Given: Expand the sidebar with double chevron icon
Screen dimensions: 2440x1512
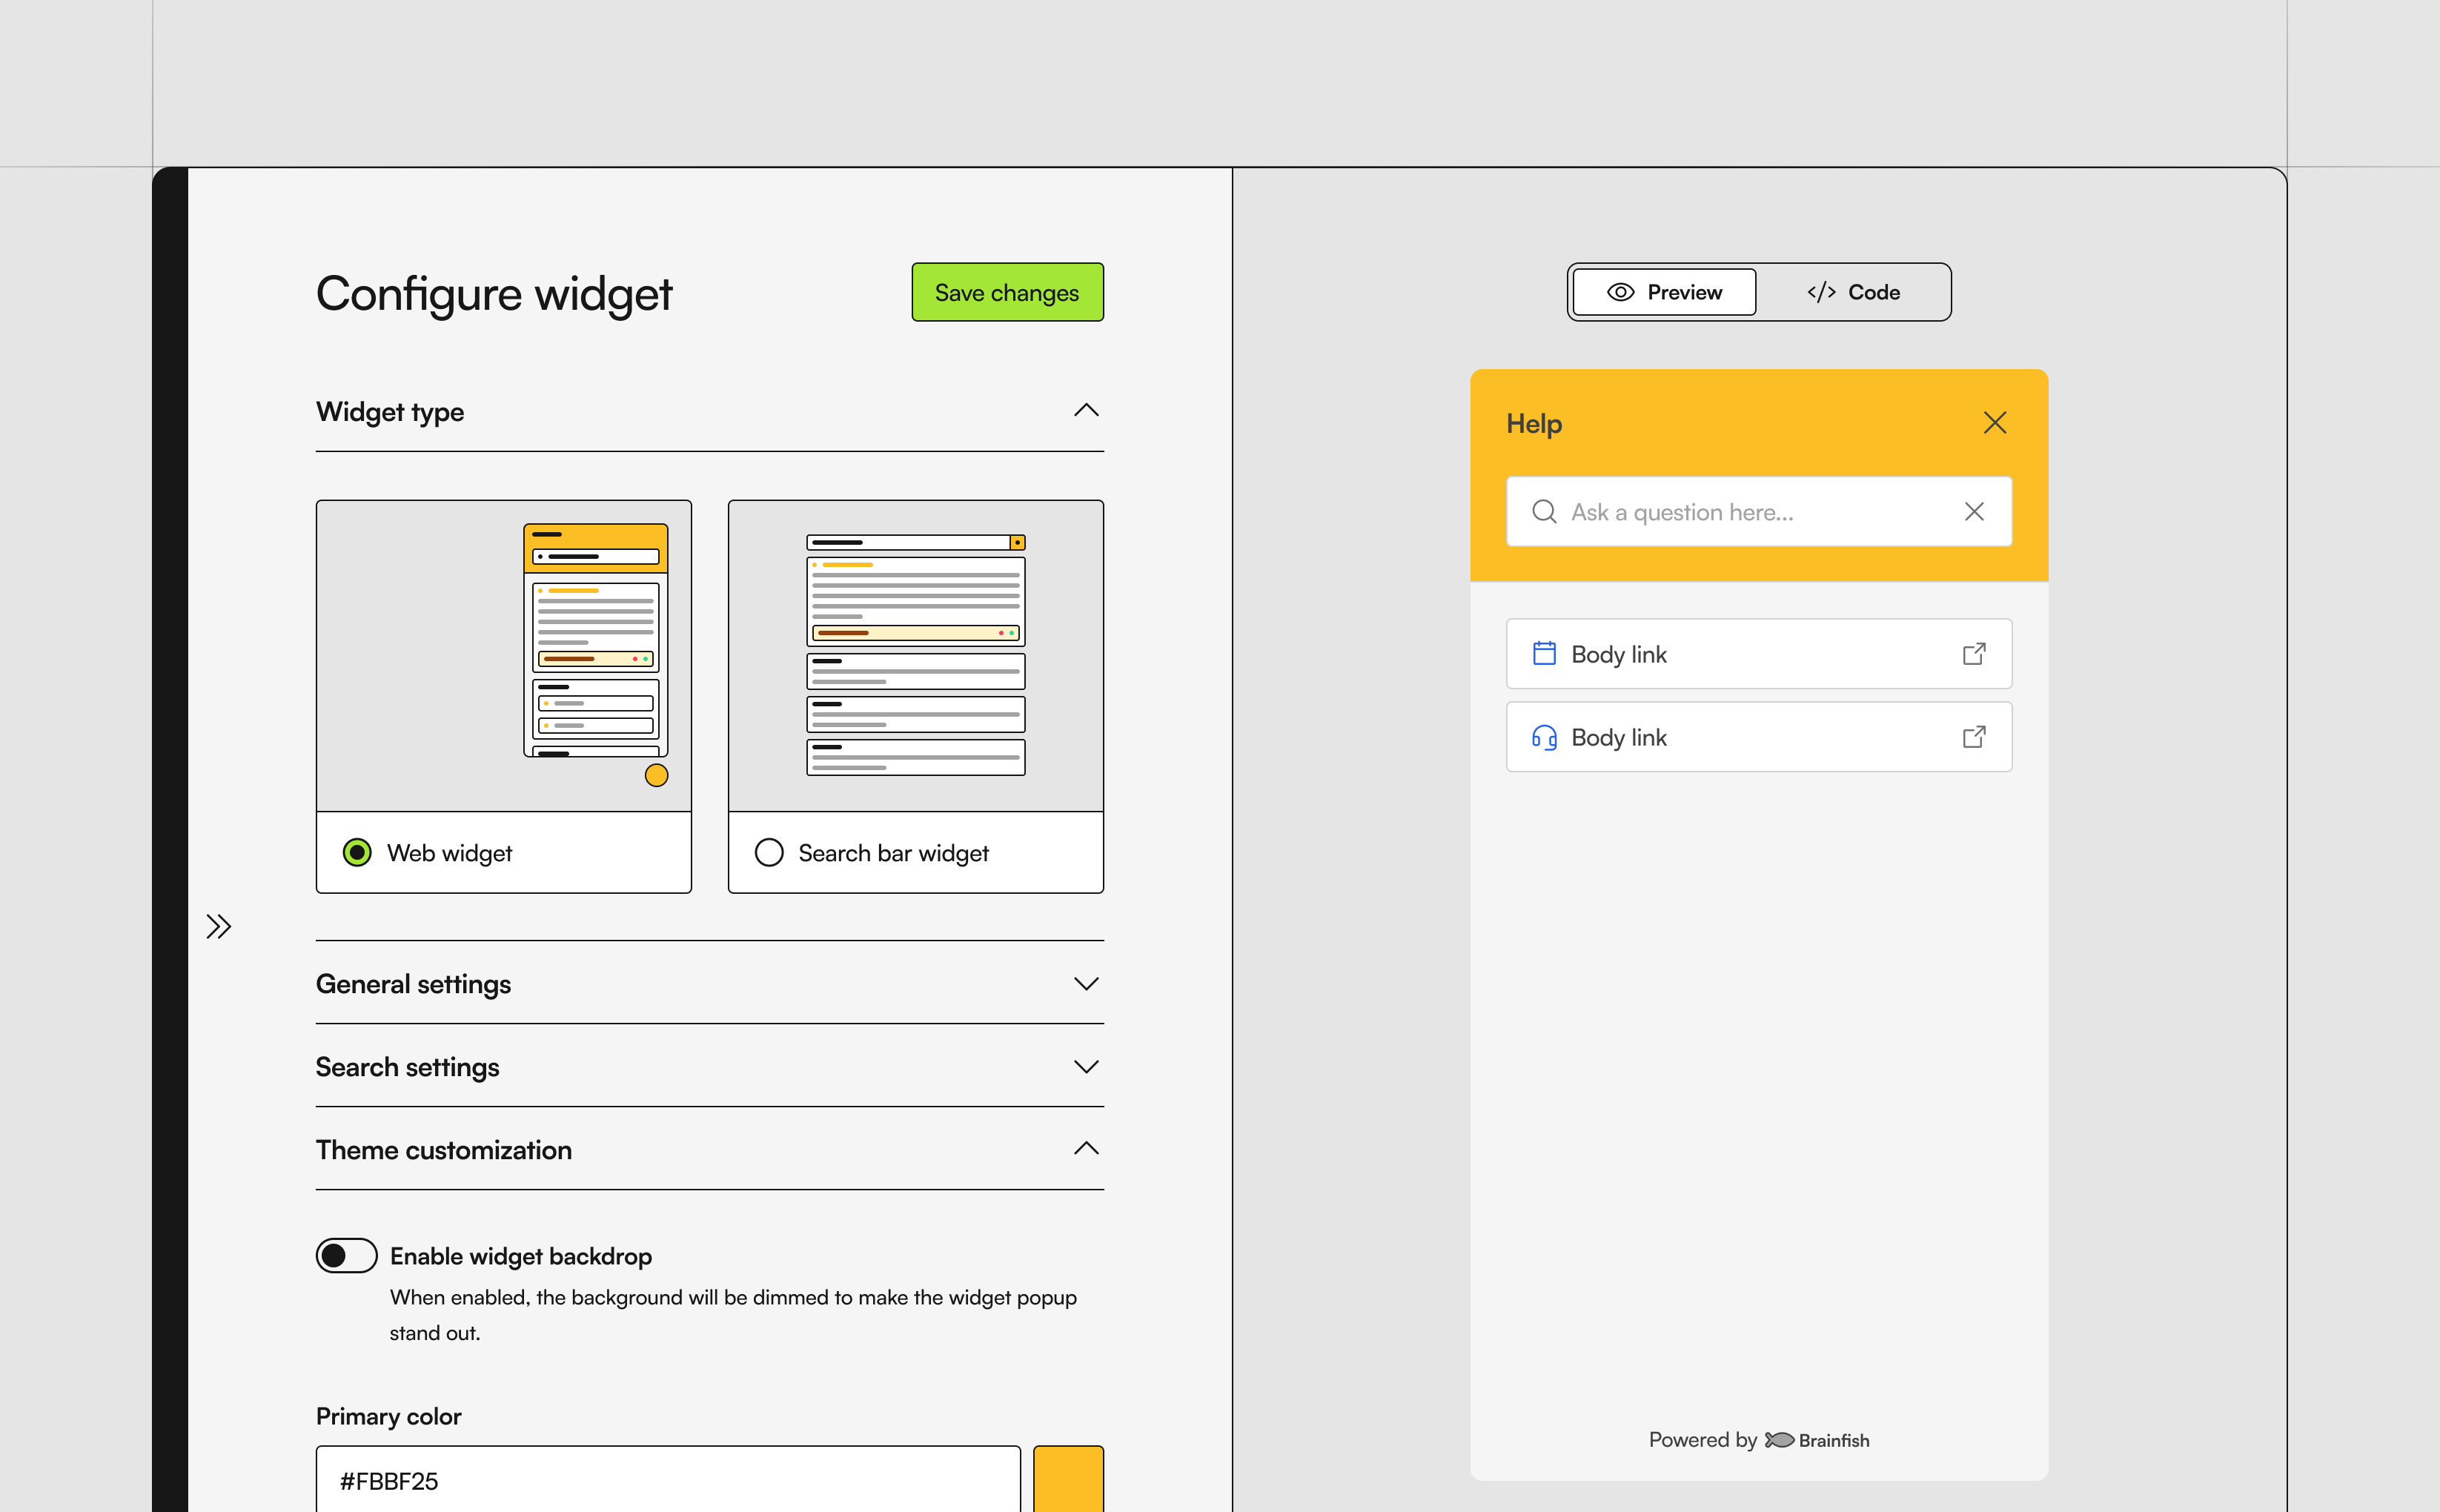Looking at the screenshot, I should point(219,927).
